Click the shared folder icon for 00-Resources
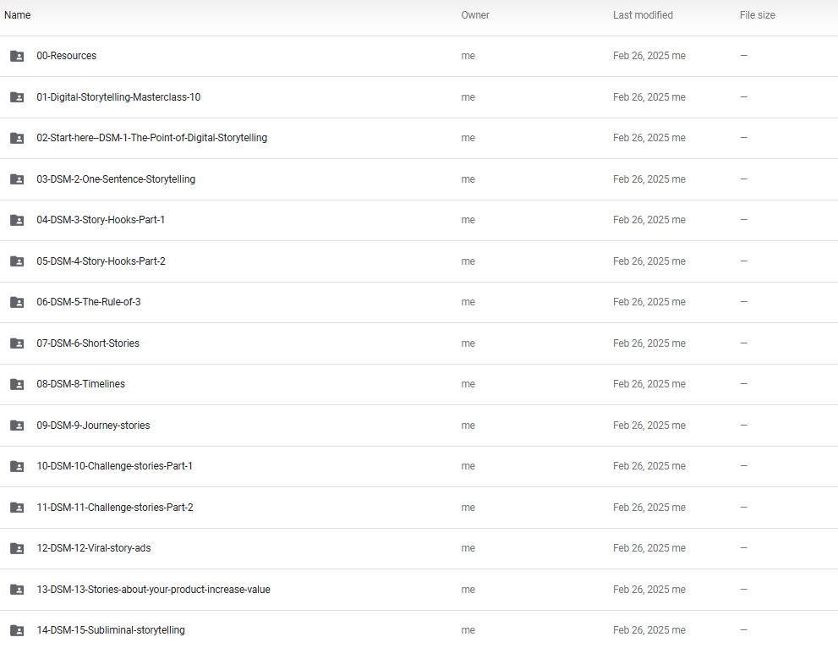This screenshot has width=838, height=648. pyautogui.click(x=17, y=56)
